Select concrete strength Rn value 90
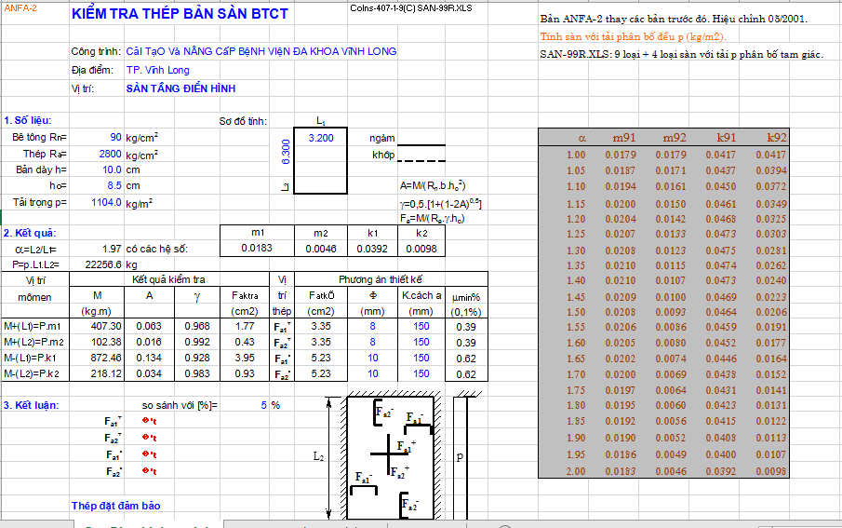Image resolution: width=842 pixels, height=528 pixels. click(115, 138)
